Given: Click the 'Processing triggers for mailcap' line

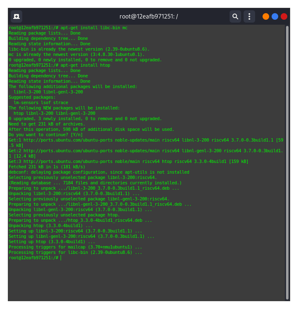Looking at the screenshot, I should [75, 247].
